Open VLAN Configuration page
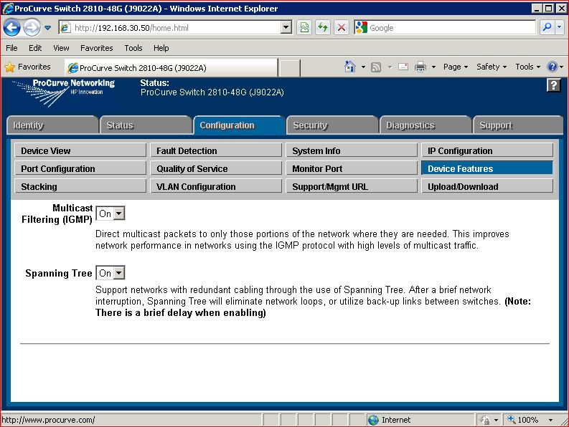The image size is (569, 427). [x=216, y=186]
